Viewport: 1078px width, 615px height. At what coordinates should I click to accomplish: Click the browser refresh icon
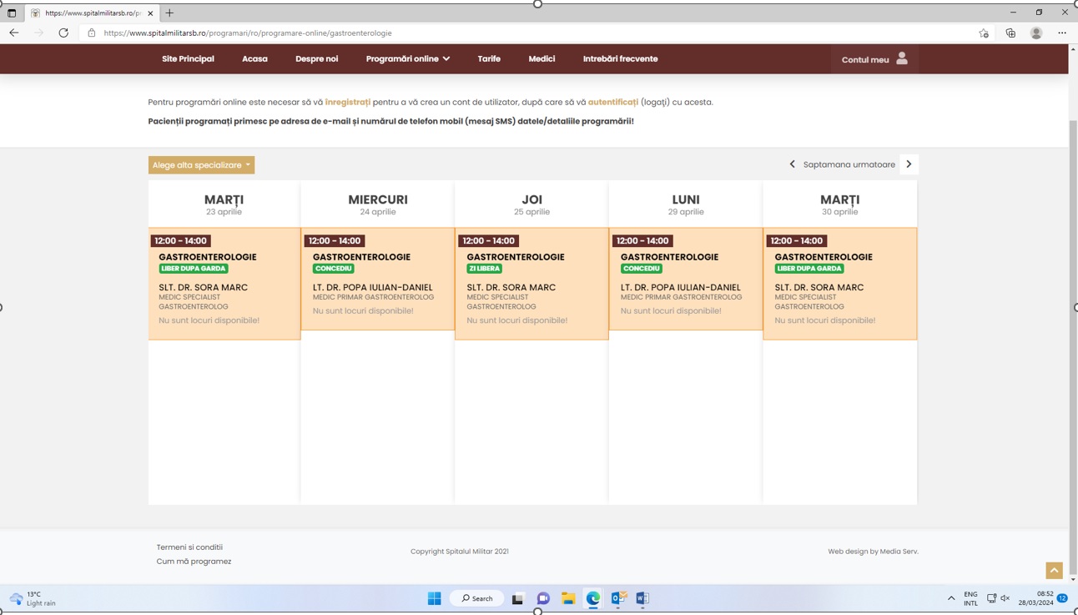point(63,33)
